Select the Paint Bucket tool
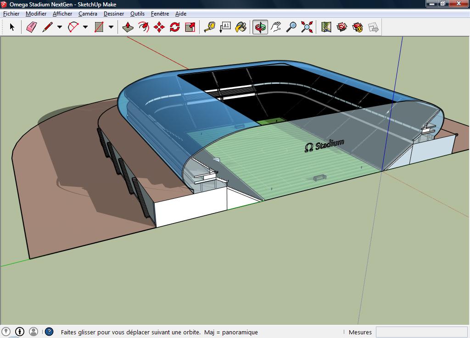The width and height of the screenshot is (470, 338). pos(241,27)
